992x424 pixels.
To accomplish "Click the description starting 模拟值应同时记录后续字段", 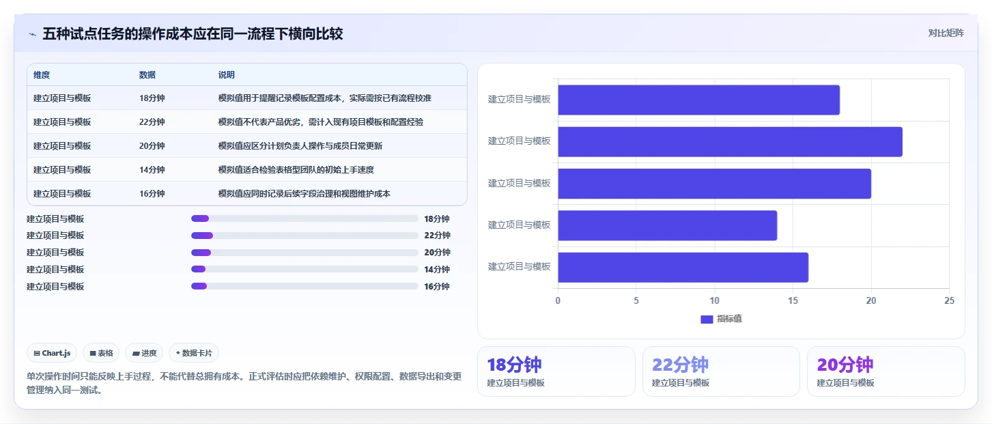I will coord(304,194).
